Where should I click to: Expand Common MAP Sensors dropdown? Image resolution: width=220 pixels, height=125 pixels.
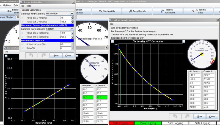[72, 13]
